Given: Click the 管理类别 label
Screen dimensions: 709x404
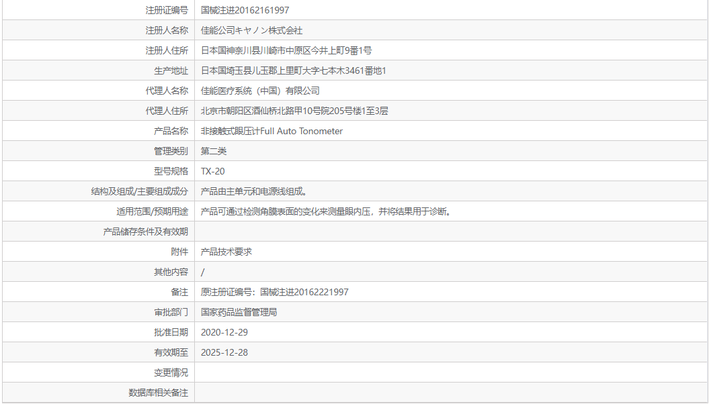Looking at the screenshot, I should point(171,151).
